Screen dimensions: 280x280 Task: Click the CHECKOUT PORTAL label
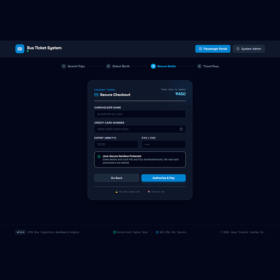[105, 90]
